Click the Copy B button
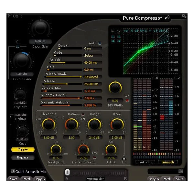194x194 pixels. [x=39, y=179]
